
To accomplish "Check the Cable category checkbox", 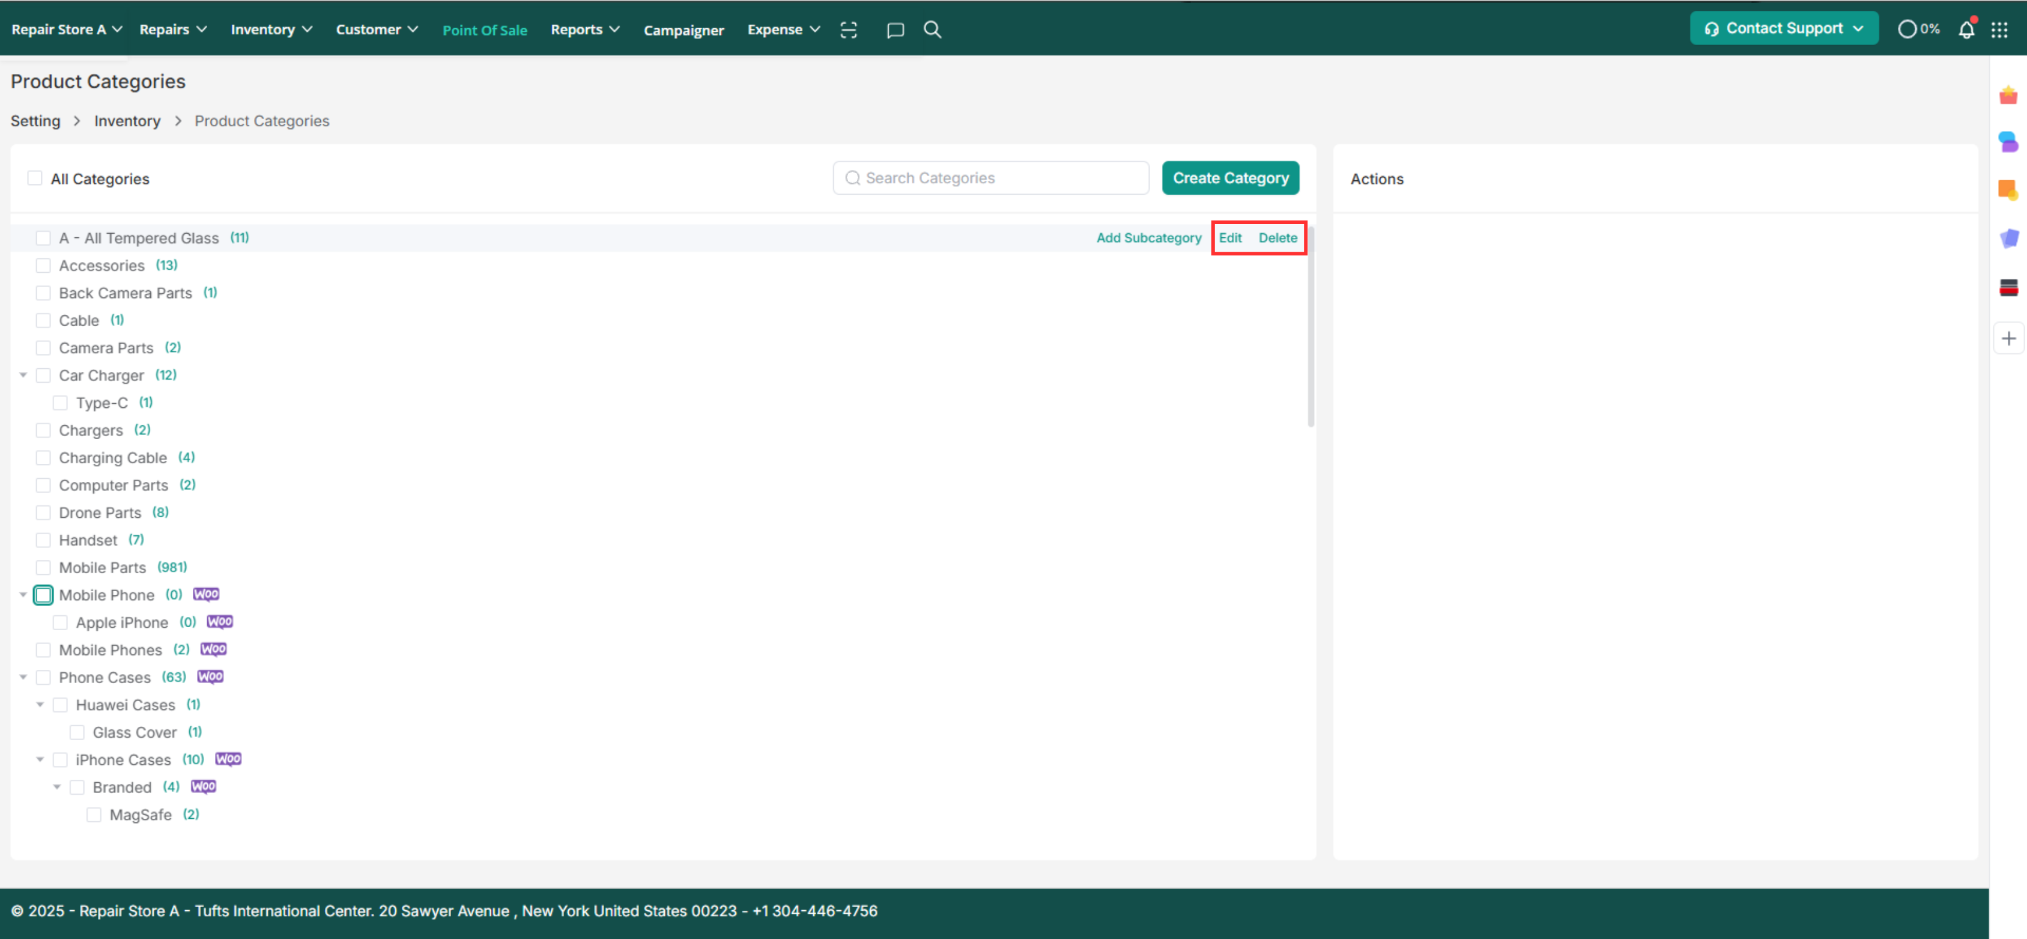I will click(x=43, y=320).
